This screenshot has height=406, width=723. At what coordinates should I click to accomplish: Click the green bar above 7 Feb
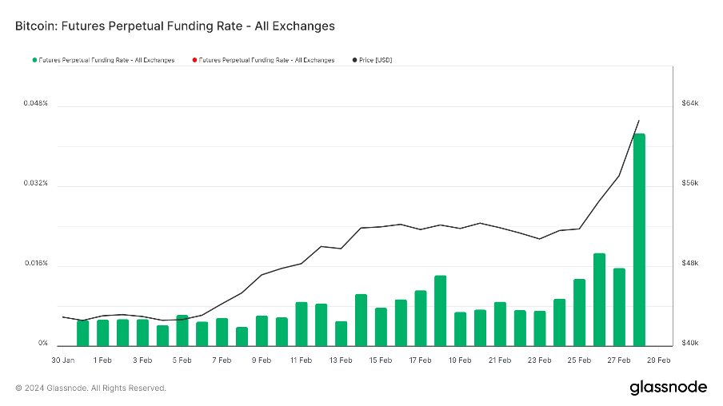click(222, 332)
